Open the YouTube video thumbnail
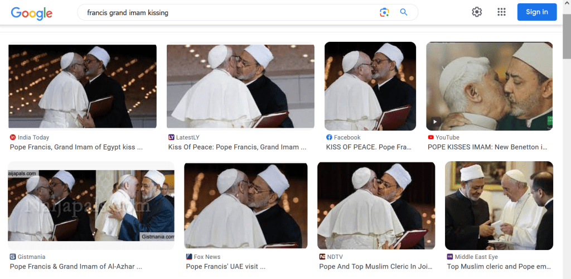Screen dimensions: 571x279 click(x=489, y=86)
